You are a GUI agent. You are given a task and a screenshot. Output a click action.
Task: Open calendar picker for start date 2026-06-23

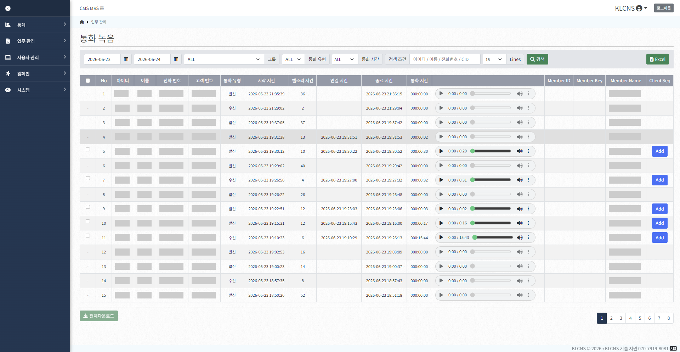pyautogui.click(x=126, y=59)
